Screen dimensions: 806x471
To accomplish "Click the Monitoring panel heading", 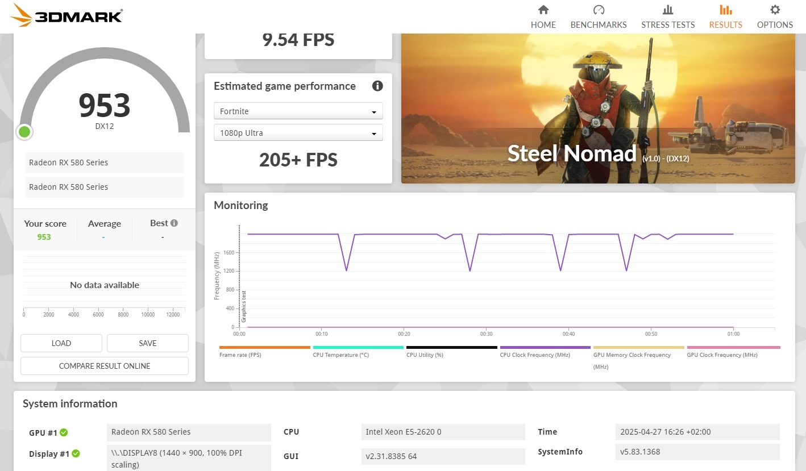I will coord(240,205).
